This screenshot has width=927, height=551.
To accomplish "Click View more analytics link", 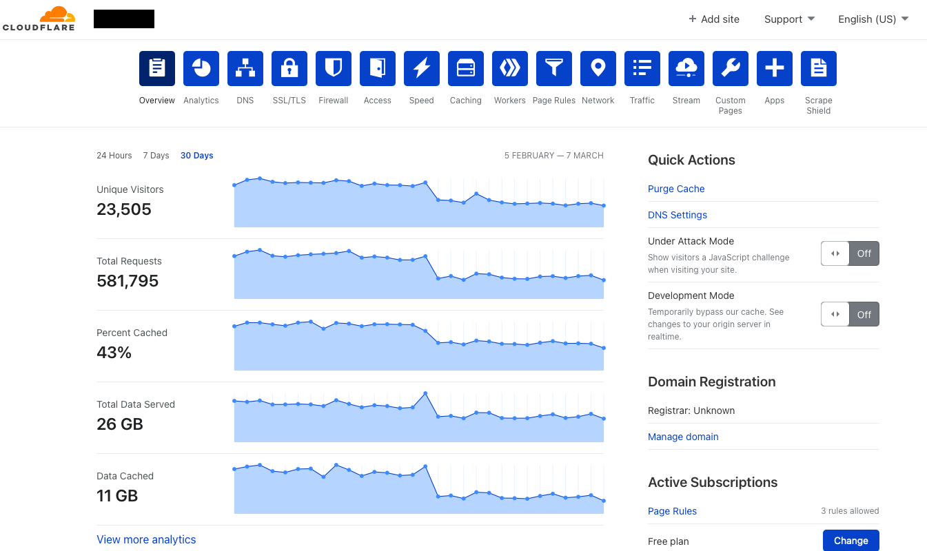I will [146, 539].
